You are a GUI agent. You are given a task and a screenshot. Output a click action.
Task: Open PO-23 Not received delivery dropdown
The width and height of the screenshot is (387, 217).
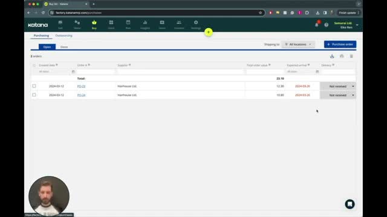[x=338, y=86]
